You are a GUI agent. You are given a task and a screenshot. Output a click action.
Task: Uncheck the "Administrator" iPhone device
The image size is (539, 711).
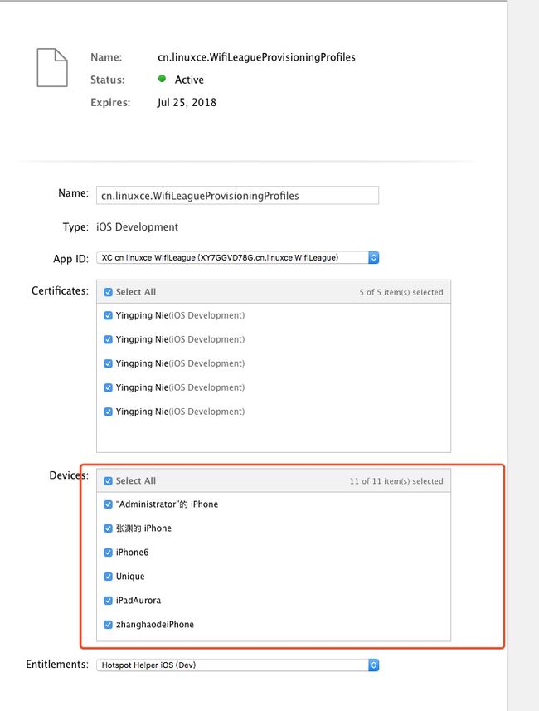tap(108, 504)
